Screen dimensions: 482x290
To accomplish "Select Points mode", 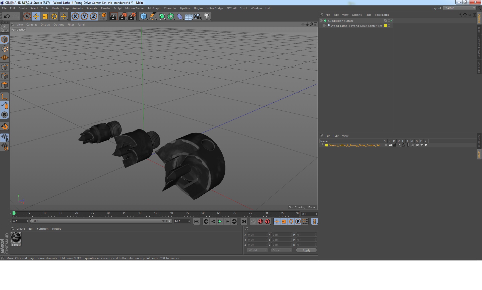I will click(x=5, y=67).
